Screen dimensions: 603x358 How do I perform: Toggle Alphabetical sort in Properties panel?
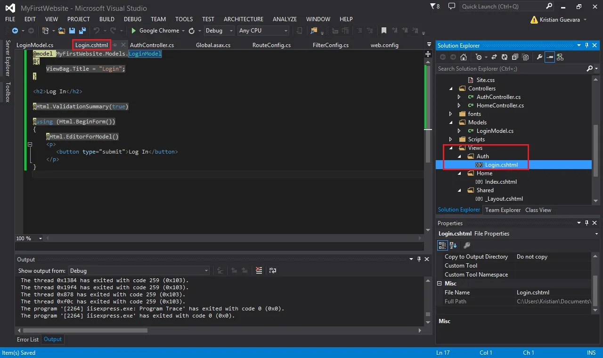453,245
